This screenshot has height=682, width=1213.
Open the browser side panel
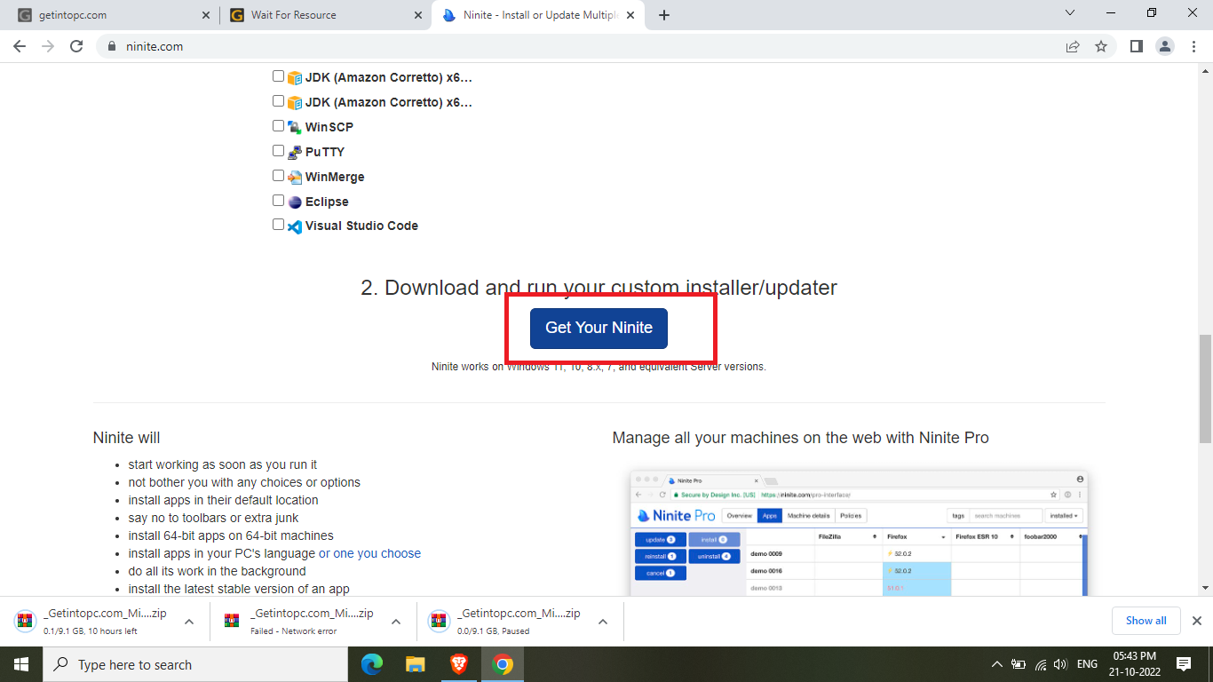pyautogui.click(x=1136, y=46)
